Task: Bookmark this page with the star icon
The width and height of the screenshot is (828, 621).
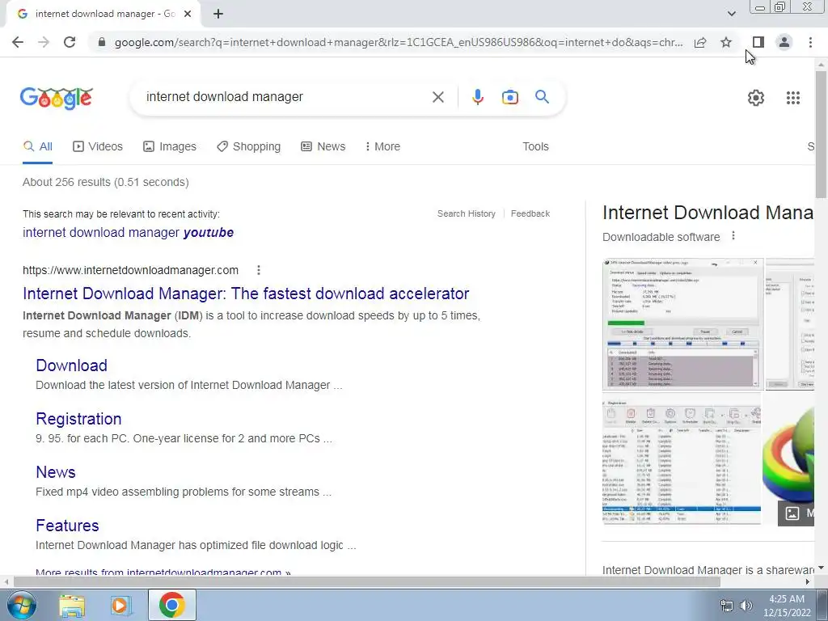Action: (726, 42)
